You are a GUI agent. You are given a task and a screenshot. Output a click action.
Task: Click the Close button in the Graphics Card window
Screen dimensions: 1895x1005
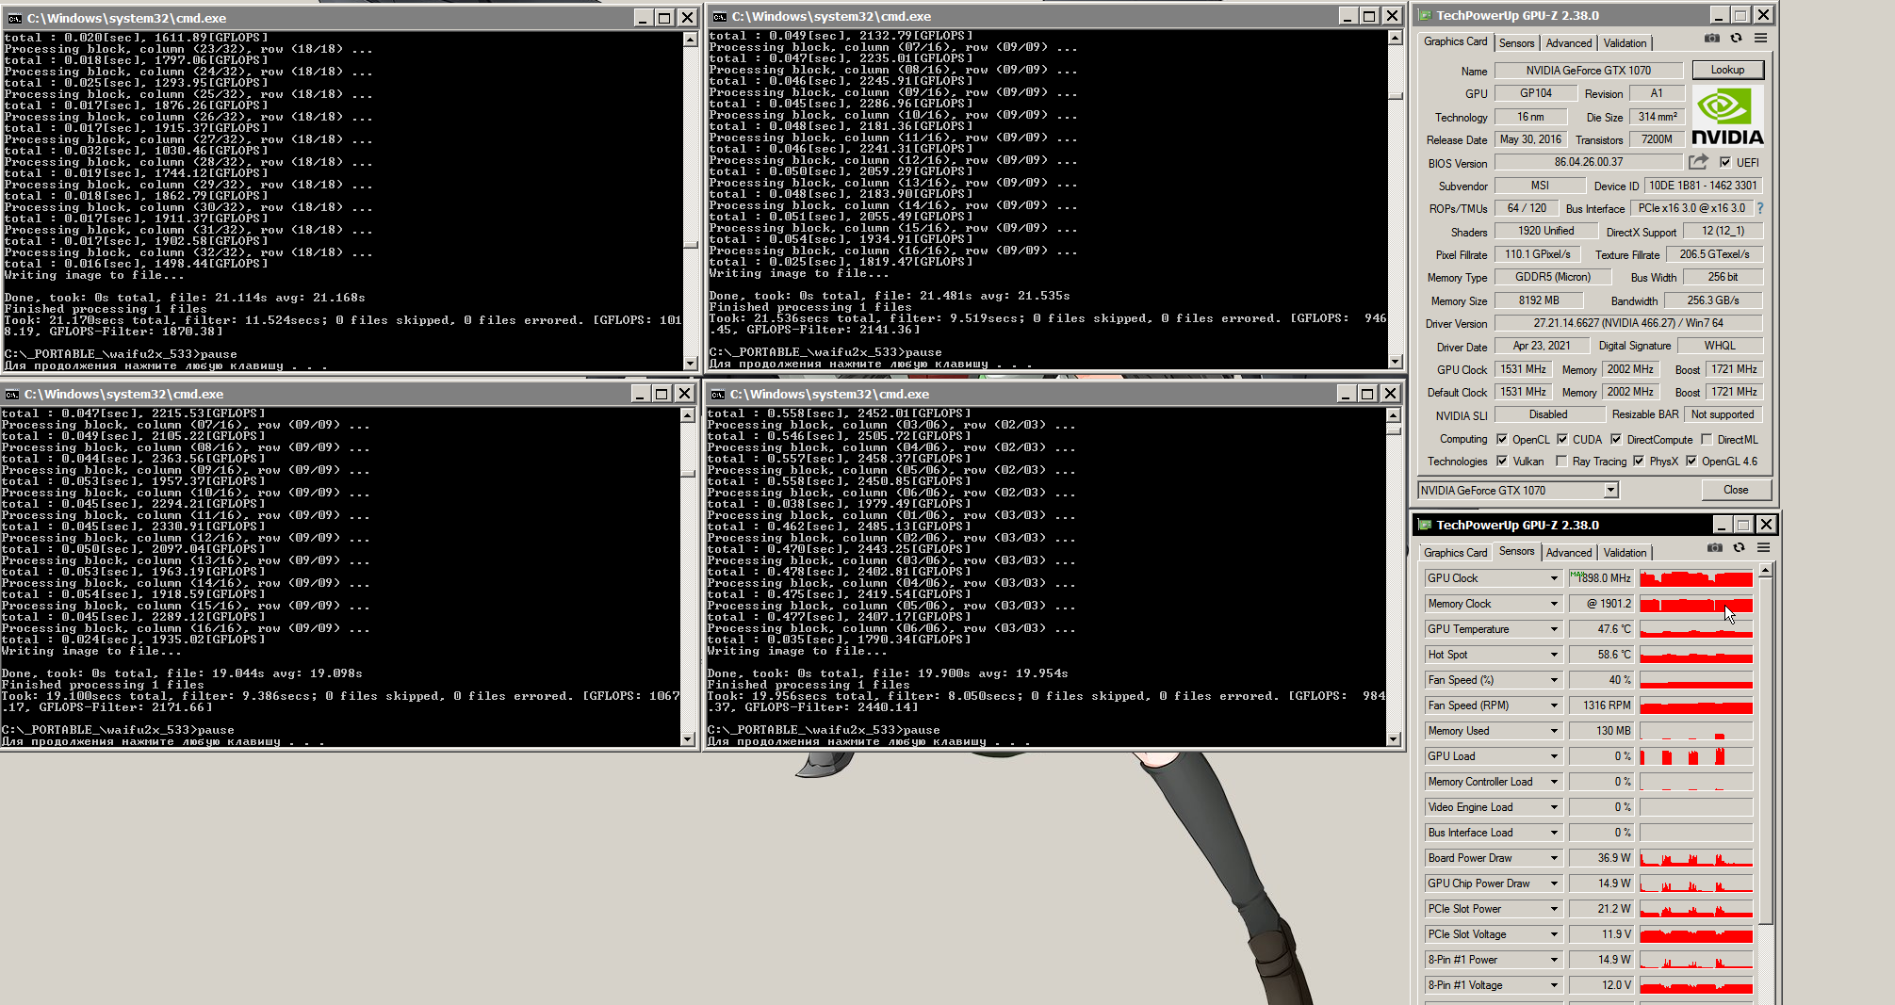(x=1736, y=490)
